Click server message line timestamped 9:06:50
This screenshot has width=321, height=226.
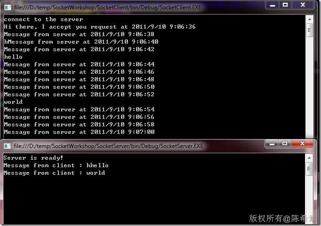click(x=79, y=87)
